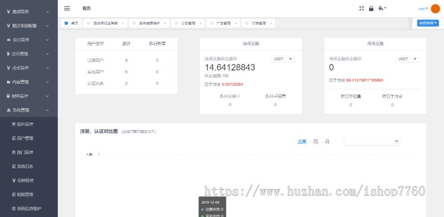
Task: Close the 广告管理 tab
Action: (x=236, y=24)
